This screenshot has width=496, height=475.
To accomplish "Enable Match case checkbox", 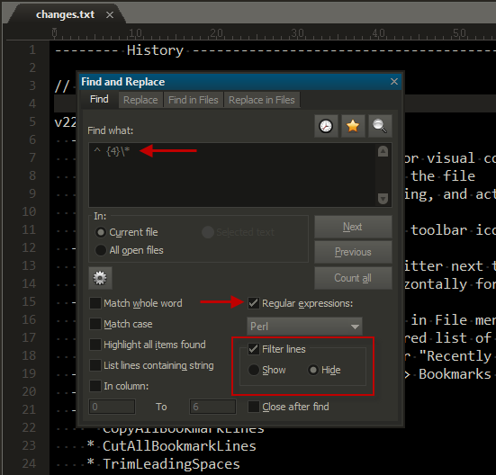I will click(95, 324).
